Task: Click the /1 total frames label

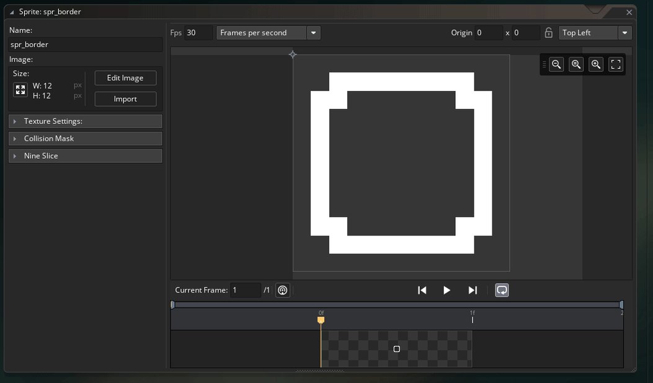Action: (267, 290)
